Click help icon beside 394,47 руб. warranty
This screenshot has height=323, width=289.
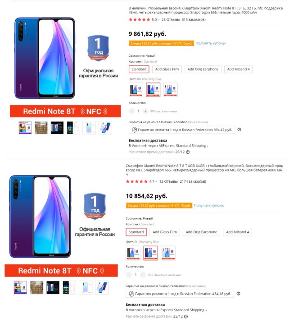click(x=239, y=129)
